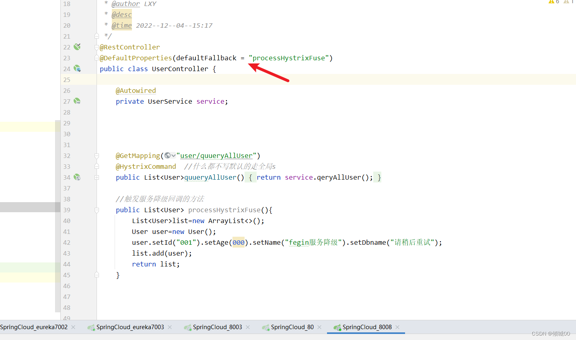Click the @RestController annotation

(130, 47)
